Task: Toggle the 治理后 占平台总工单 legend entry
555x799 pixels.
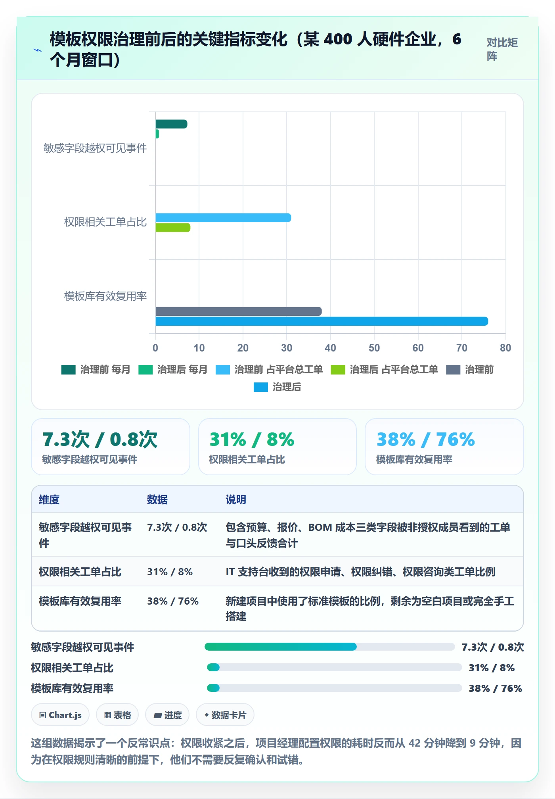Action: pyautogui.click(x=385, y=370)
